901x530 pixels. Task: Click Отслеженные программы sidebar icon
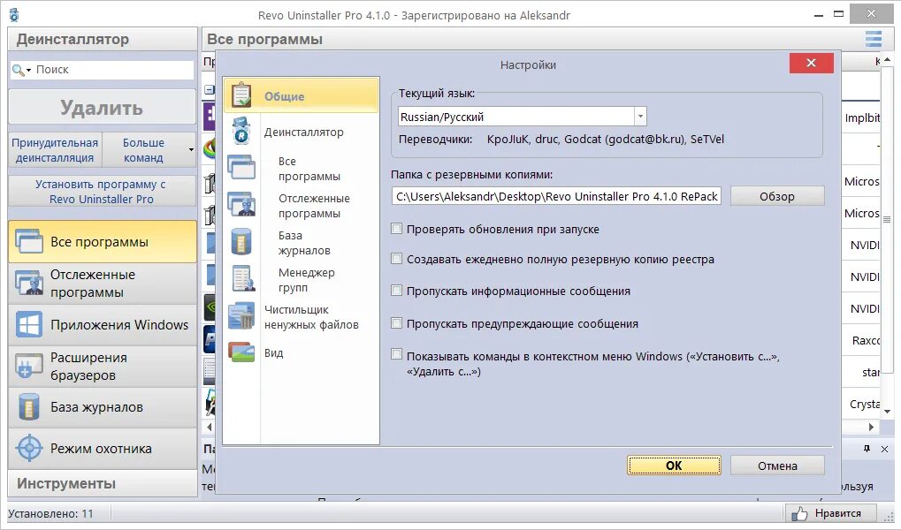29,283
